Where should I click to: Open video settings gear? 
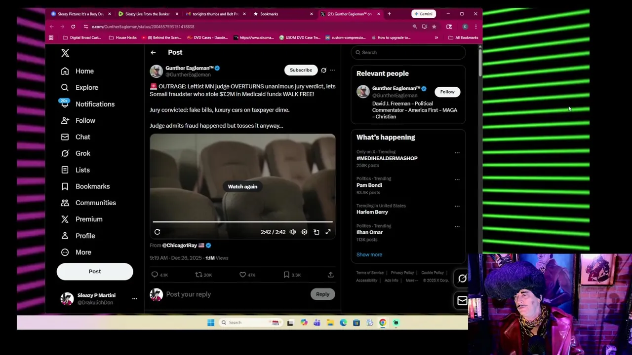pos(304,232)
